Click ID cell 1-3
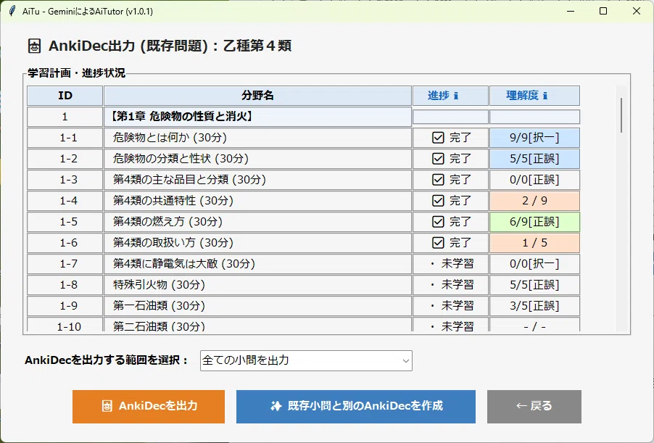Viewport: 654px width, 443px height. pyautogui.click(x=65, y=180)
